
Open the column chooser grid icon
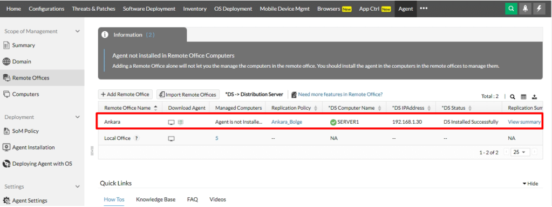(523, 96)
